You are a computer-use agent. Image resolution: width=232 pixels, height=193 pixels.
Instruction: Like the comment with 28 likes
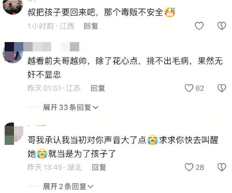coord(189,167)
